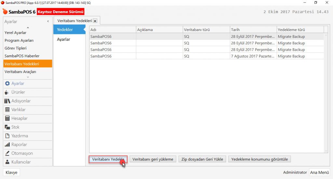Screen dimensions: 333x179
Task: Collapse the Ayarlar side panel arrow
Action: [x=48, y=21]
